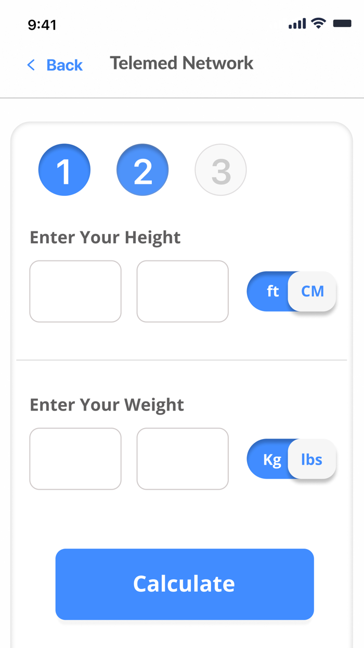This screenshot has width=364, height=648.
Task: Tap the cellular signal strength icon
Action: point(297,23)
